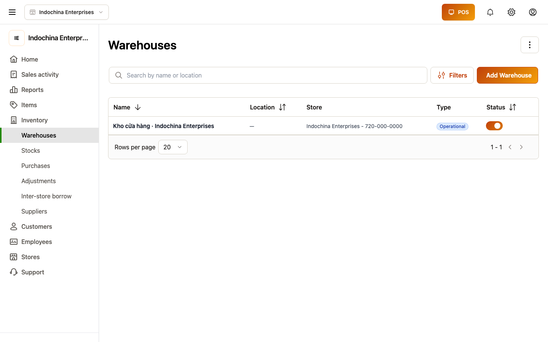
Task: Open Kho cửa hàng warehouse row
Action: 323,126
